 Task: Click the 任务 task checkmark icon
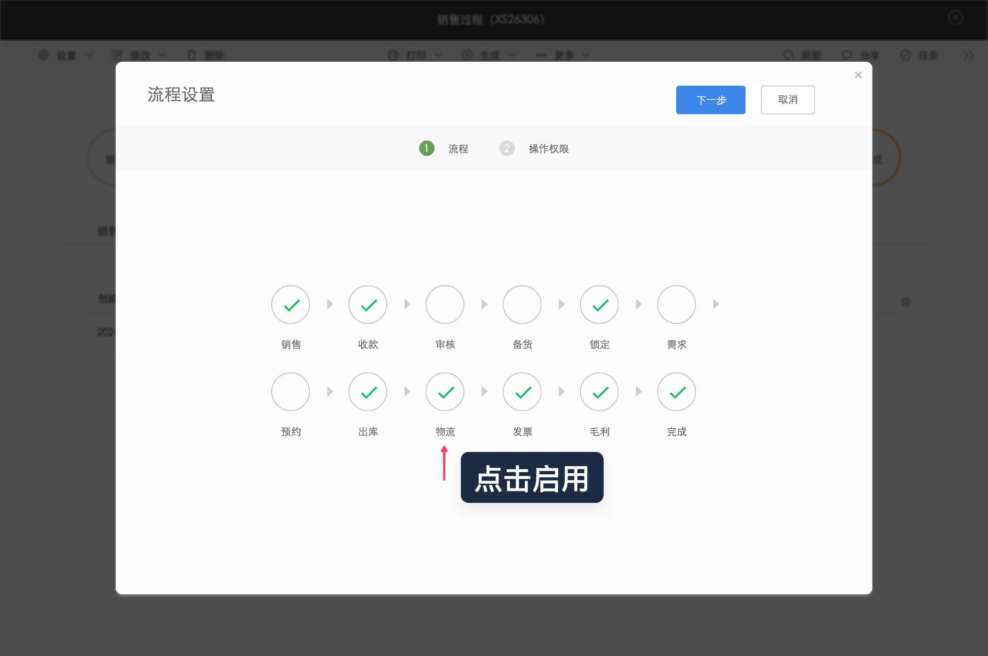pos(906,55)
